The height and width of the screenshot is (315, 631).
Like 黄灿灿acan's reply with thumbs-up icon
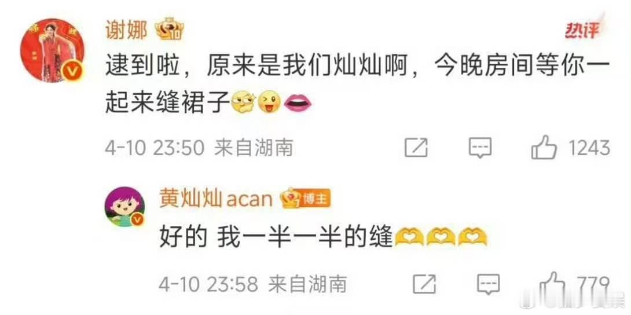[558, 284]
